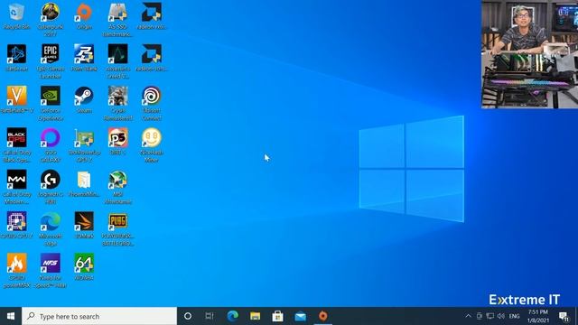Select the Origin desktop shortcut

pyautogui.click(x=84, y=16)
